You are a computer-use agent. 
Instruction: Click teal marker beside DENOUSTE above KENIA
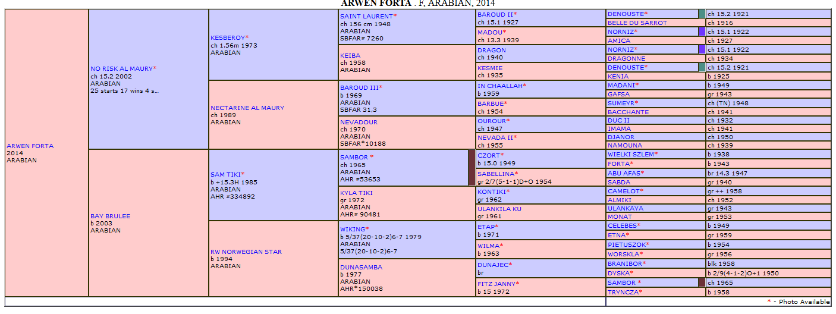pos(702,67)
